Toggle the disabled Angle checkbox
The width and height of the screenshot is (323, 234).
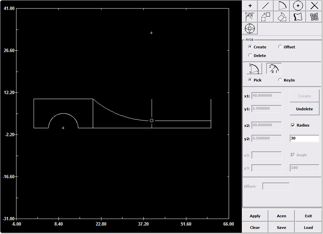[x=293, y=155]
